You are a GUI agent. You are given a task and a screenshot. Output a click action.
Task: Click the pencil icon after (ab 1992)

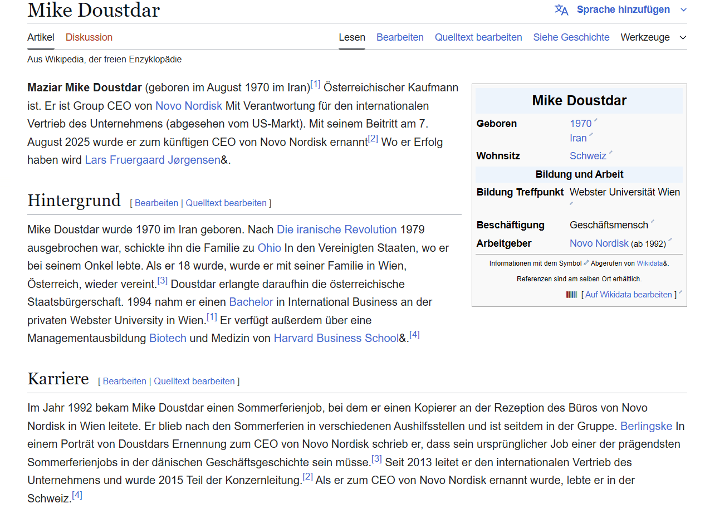click(x=670, y=240)
